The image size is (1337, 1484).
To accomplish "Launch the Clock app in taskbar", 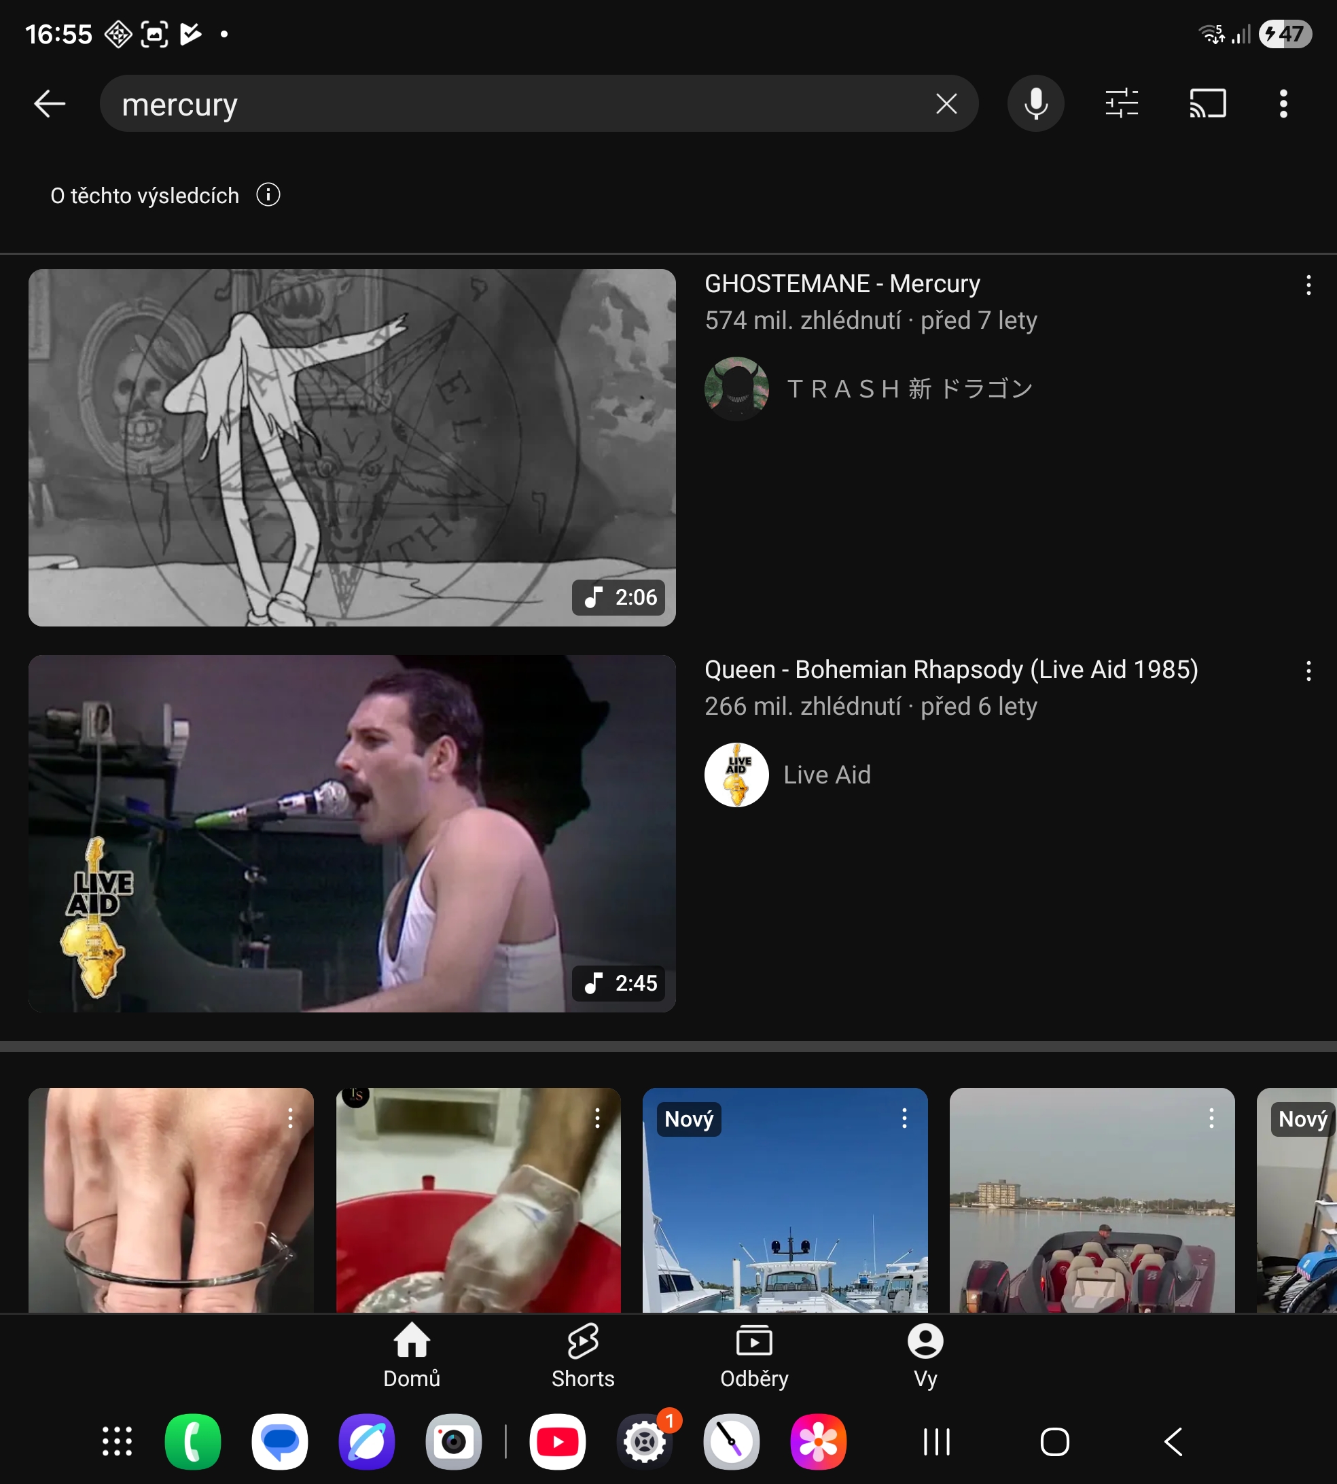I will pyautogui.click(x=732, y=1441).
